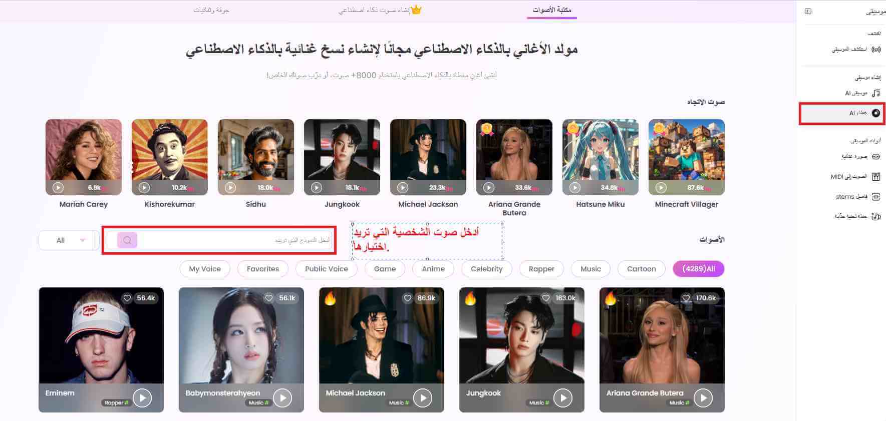Click the catchy melody (جملة لحنية) icon
Viewport: 886px width, 421px height.
click(876, 217)
